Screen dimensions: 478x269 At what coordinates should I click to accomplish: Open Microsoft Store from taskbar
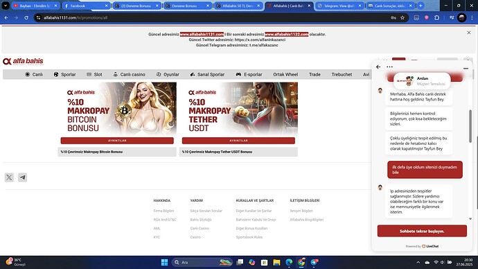[x=265, y=262]
